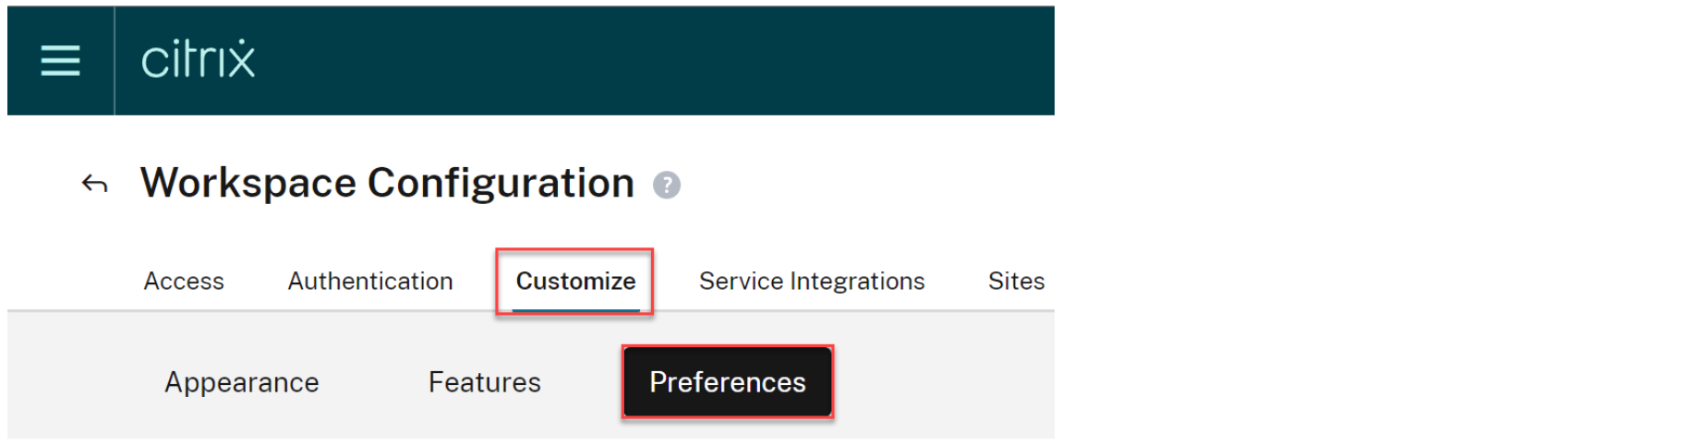
Task: Open the hamburger navigation menu
Action: pyautogui.click(x=60, y=61)
